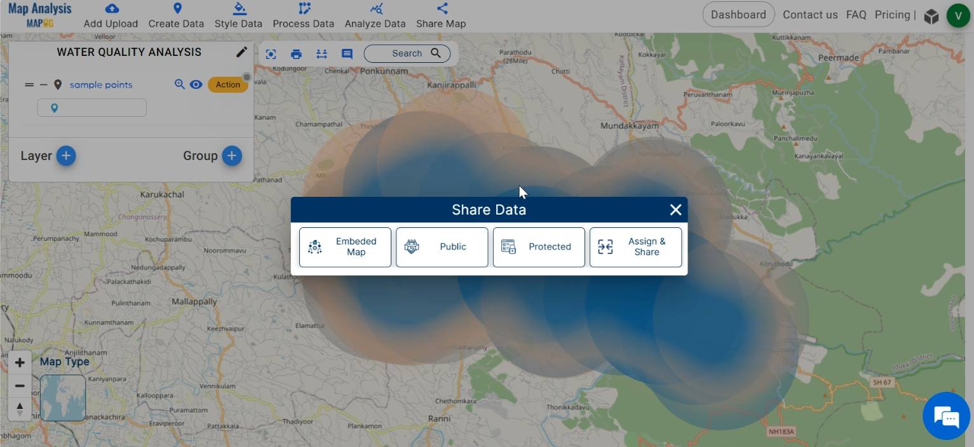Zoom out on the map
This screenshot has width=974, height=447.
point(20,385)
